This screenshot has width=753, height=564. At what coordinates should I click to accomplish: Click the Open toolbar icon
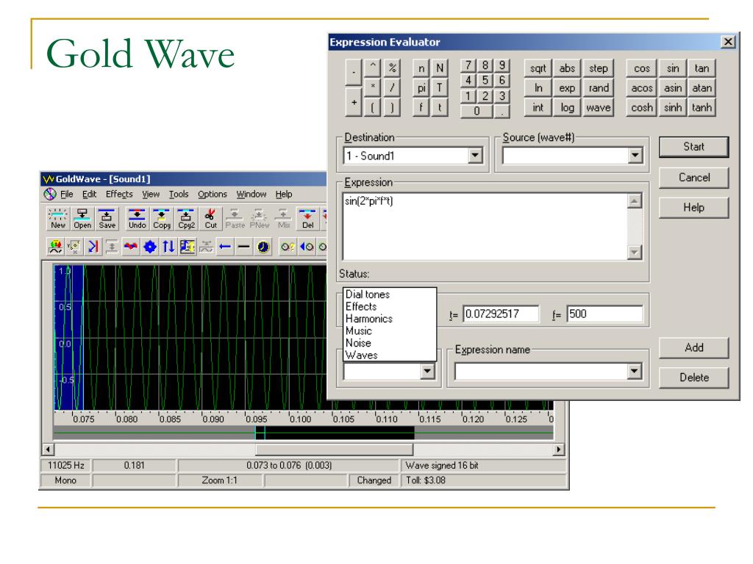tap(82, 218)
